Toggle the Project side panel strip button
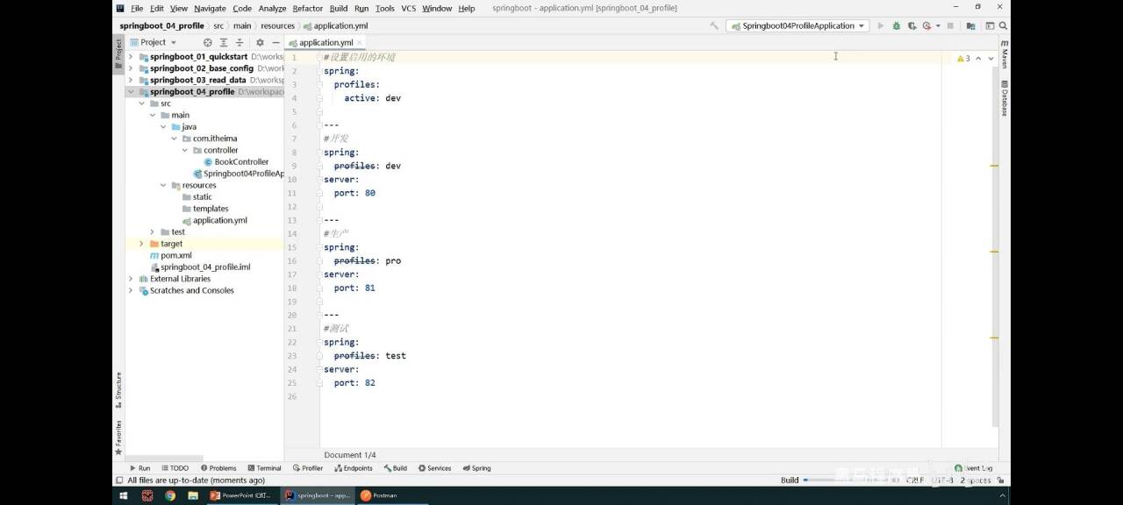 118,54
